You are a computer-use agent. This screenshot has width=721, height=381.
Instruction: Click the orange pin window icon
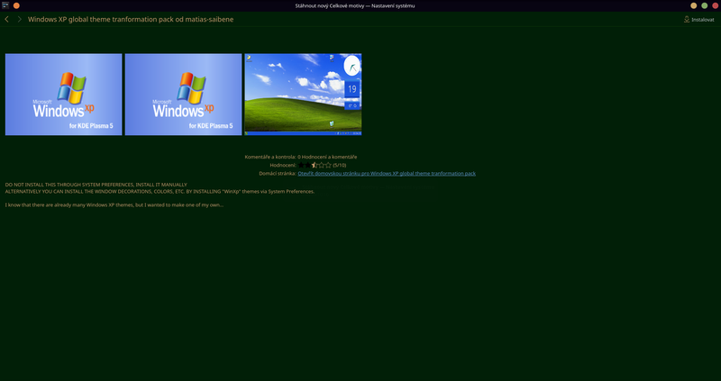click(x=16, y=5)
